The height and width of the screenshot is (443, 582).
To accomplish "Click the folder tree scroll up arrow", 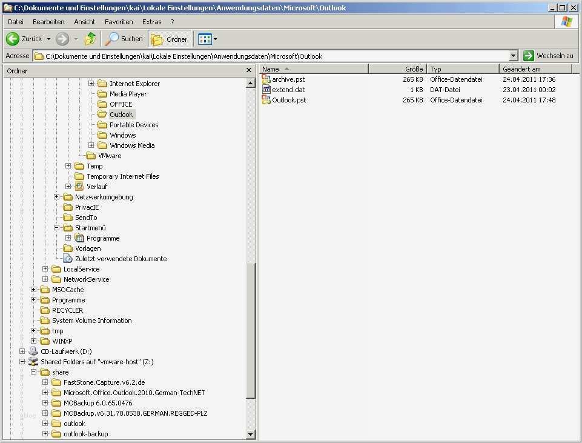I will (251, 83).
